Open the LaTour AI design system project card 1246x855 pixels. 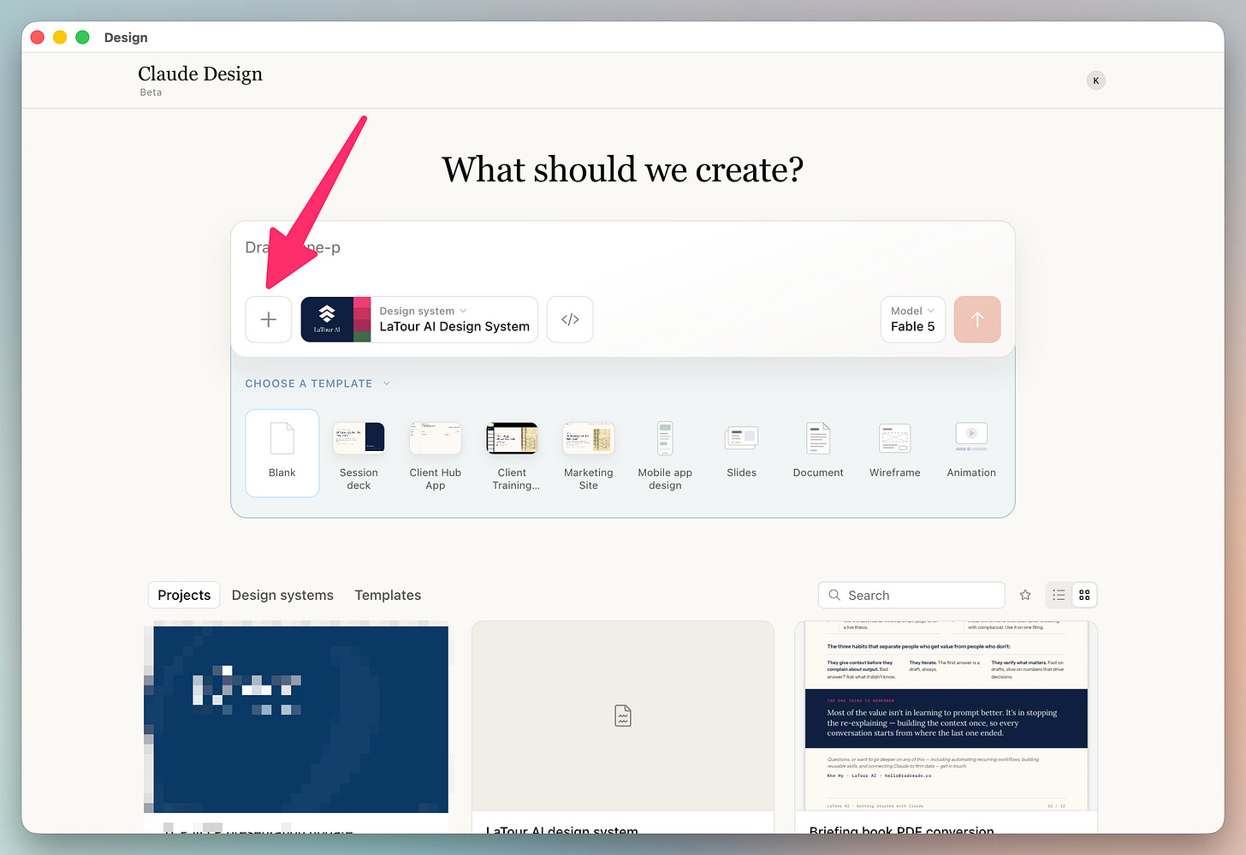[623, 727]
